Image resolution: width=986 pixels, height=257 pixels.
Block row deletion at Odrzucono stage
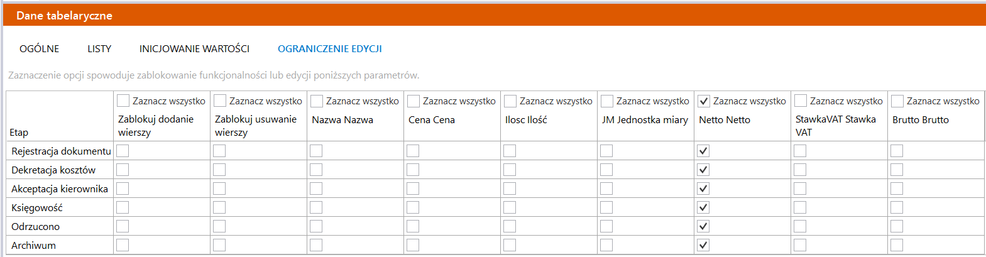point(219,226)
